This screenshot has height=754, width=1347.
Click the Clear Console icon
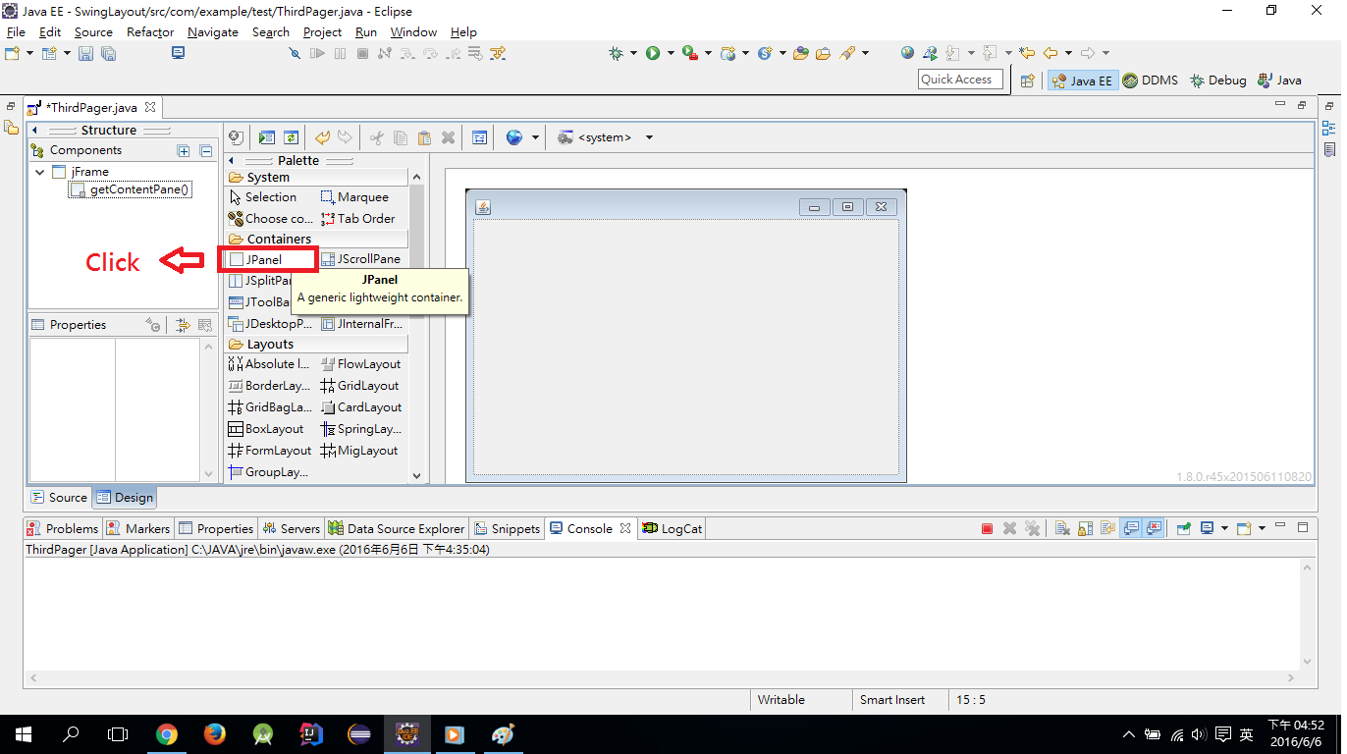click(1062, 528)
